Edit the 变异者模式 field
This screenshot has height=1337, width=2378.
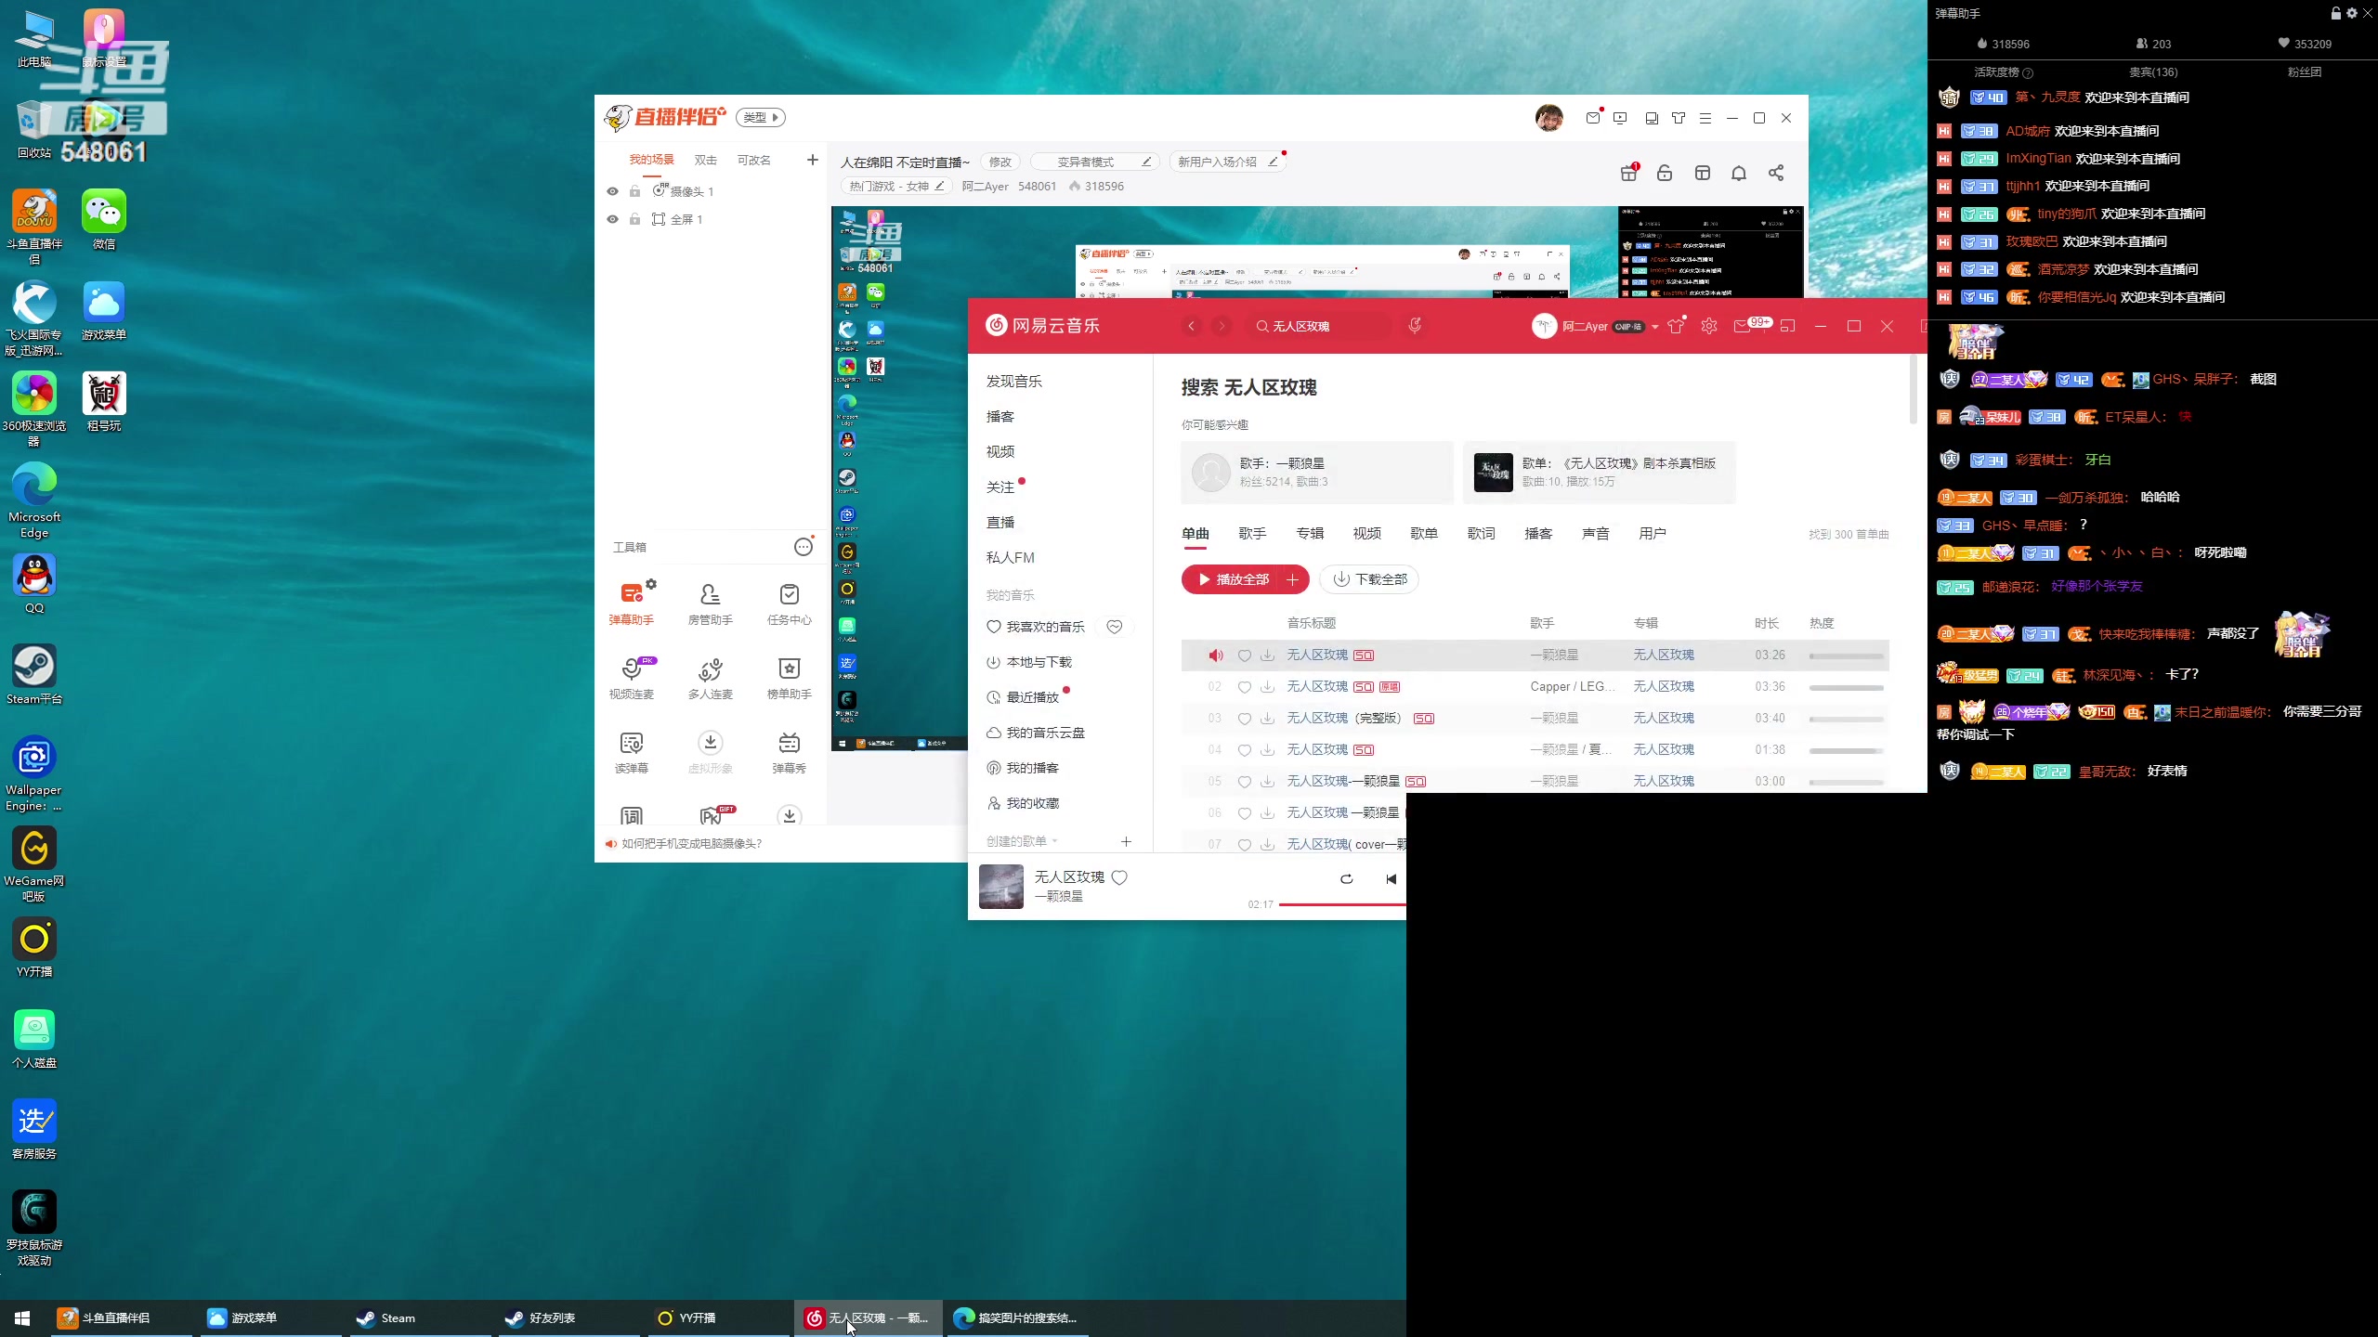[x=1147, y=162]
